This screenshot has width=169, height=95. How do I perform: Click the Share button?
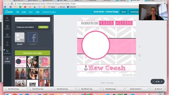124,12
